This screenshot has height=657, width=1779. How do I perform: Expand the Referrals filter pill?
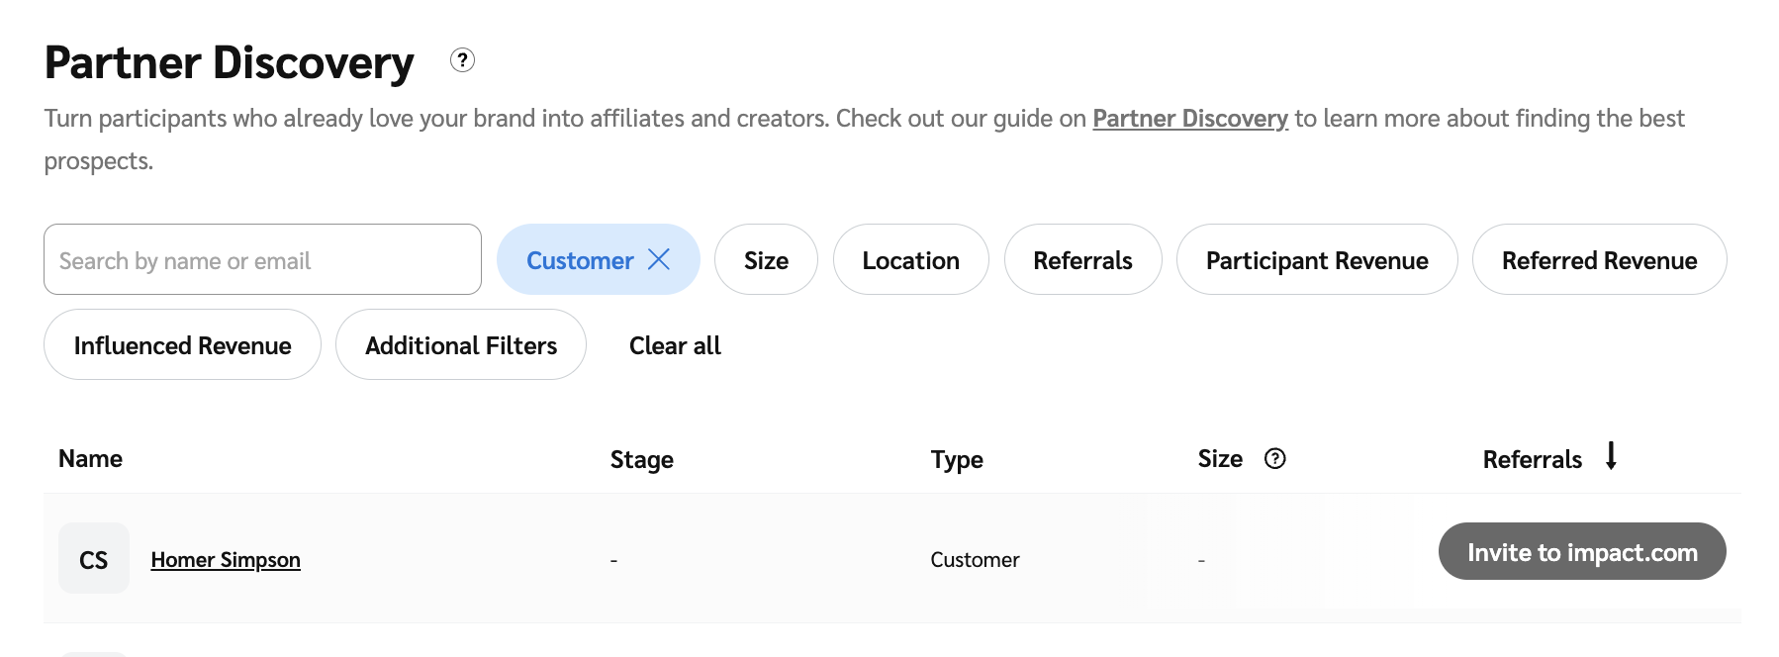coord(1082,260)
